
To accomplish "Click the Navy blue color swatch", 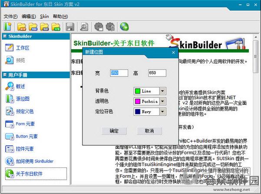I will point(138,112).
